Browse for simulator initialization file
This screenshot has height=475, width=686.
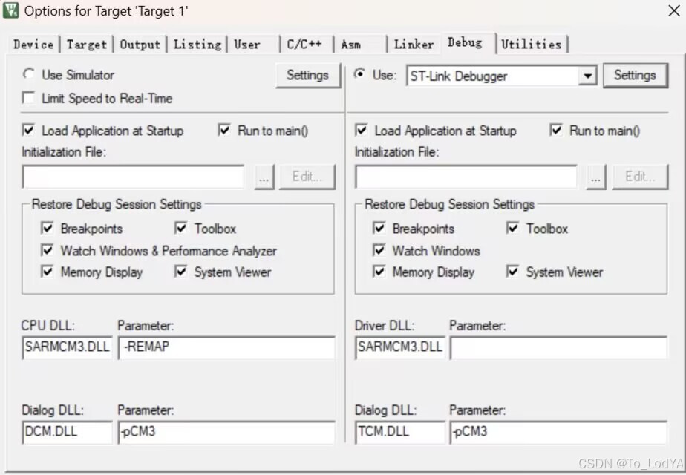pos(264,177)
